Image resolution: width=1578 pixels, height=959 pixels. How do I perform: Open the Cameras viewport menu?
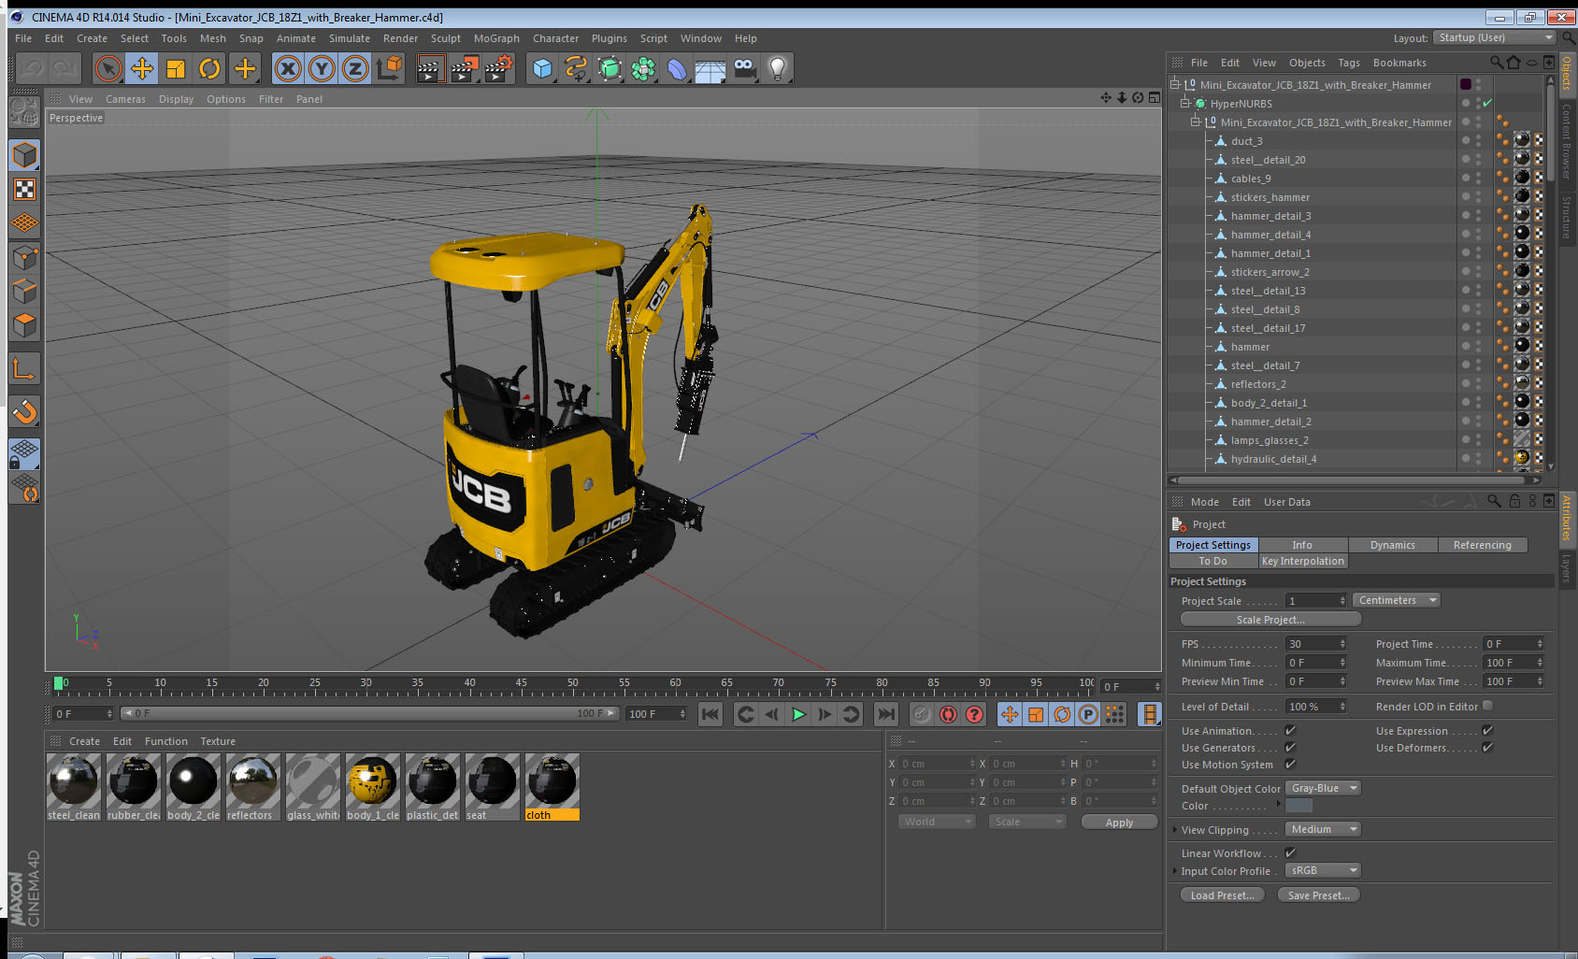click(125, 99)
